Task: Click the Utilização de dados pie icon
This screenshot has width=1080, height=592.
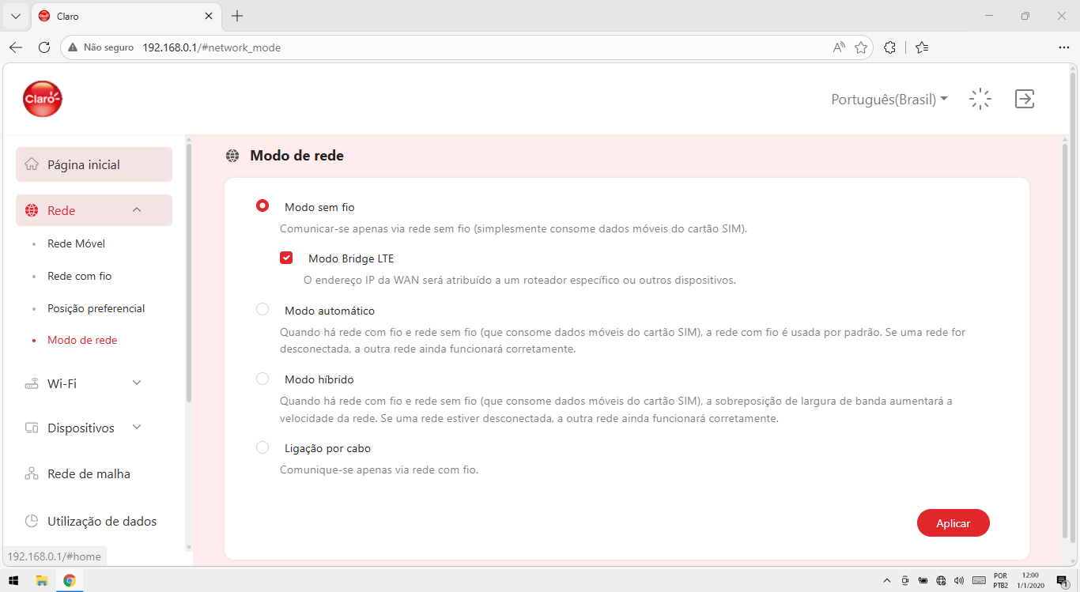Action: click(x=32, y=522)
